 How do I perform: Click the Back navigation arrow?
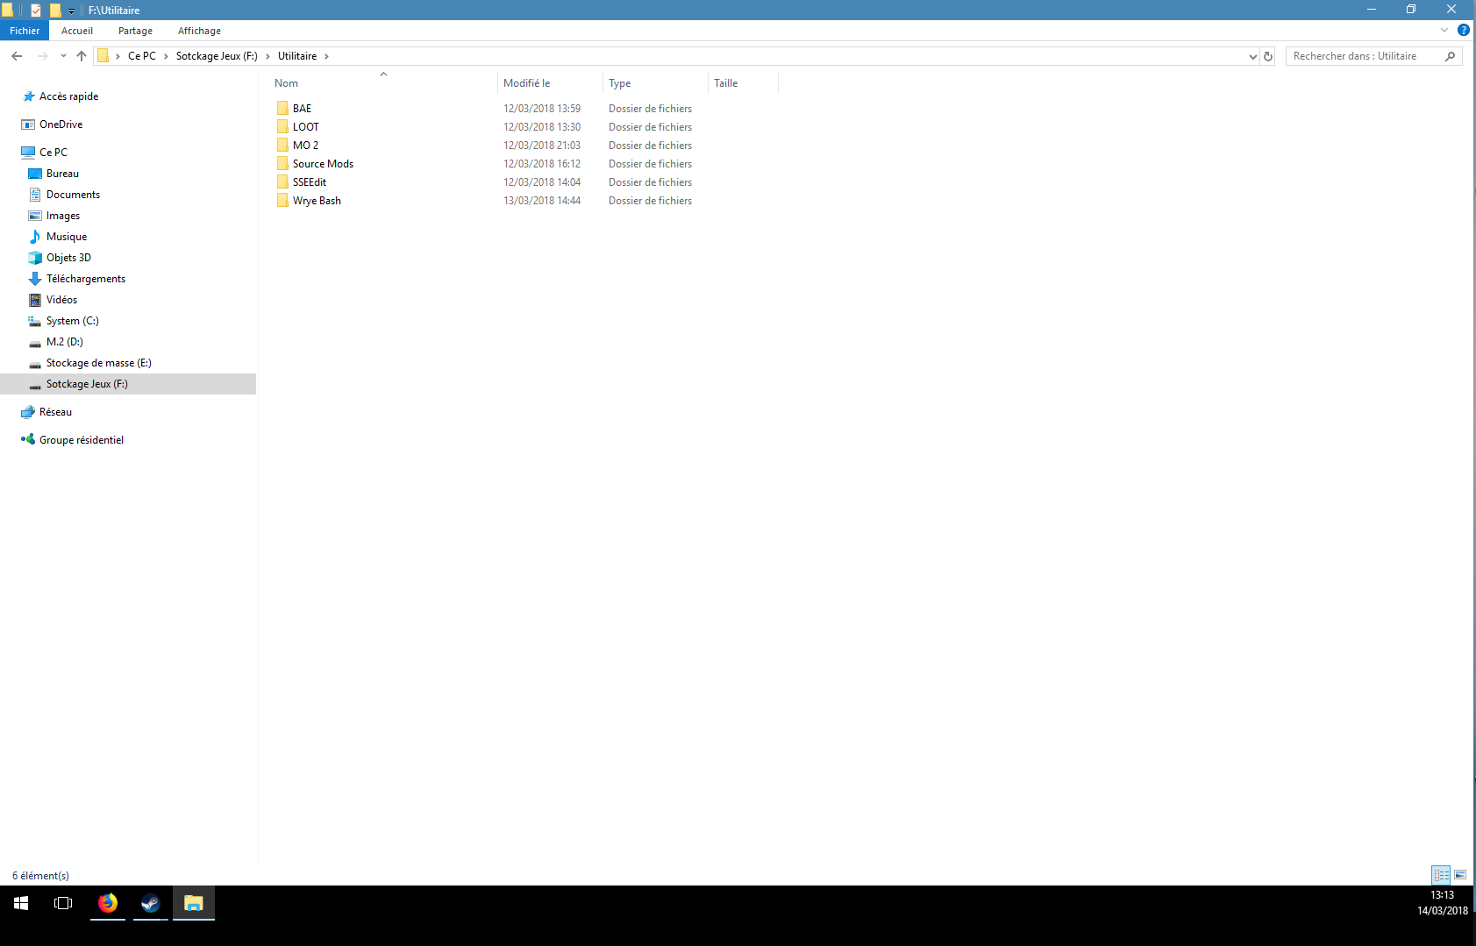(x=17, y=56)
